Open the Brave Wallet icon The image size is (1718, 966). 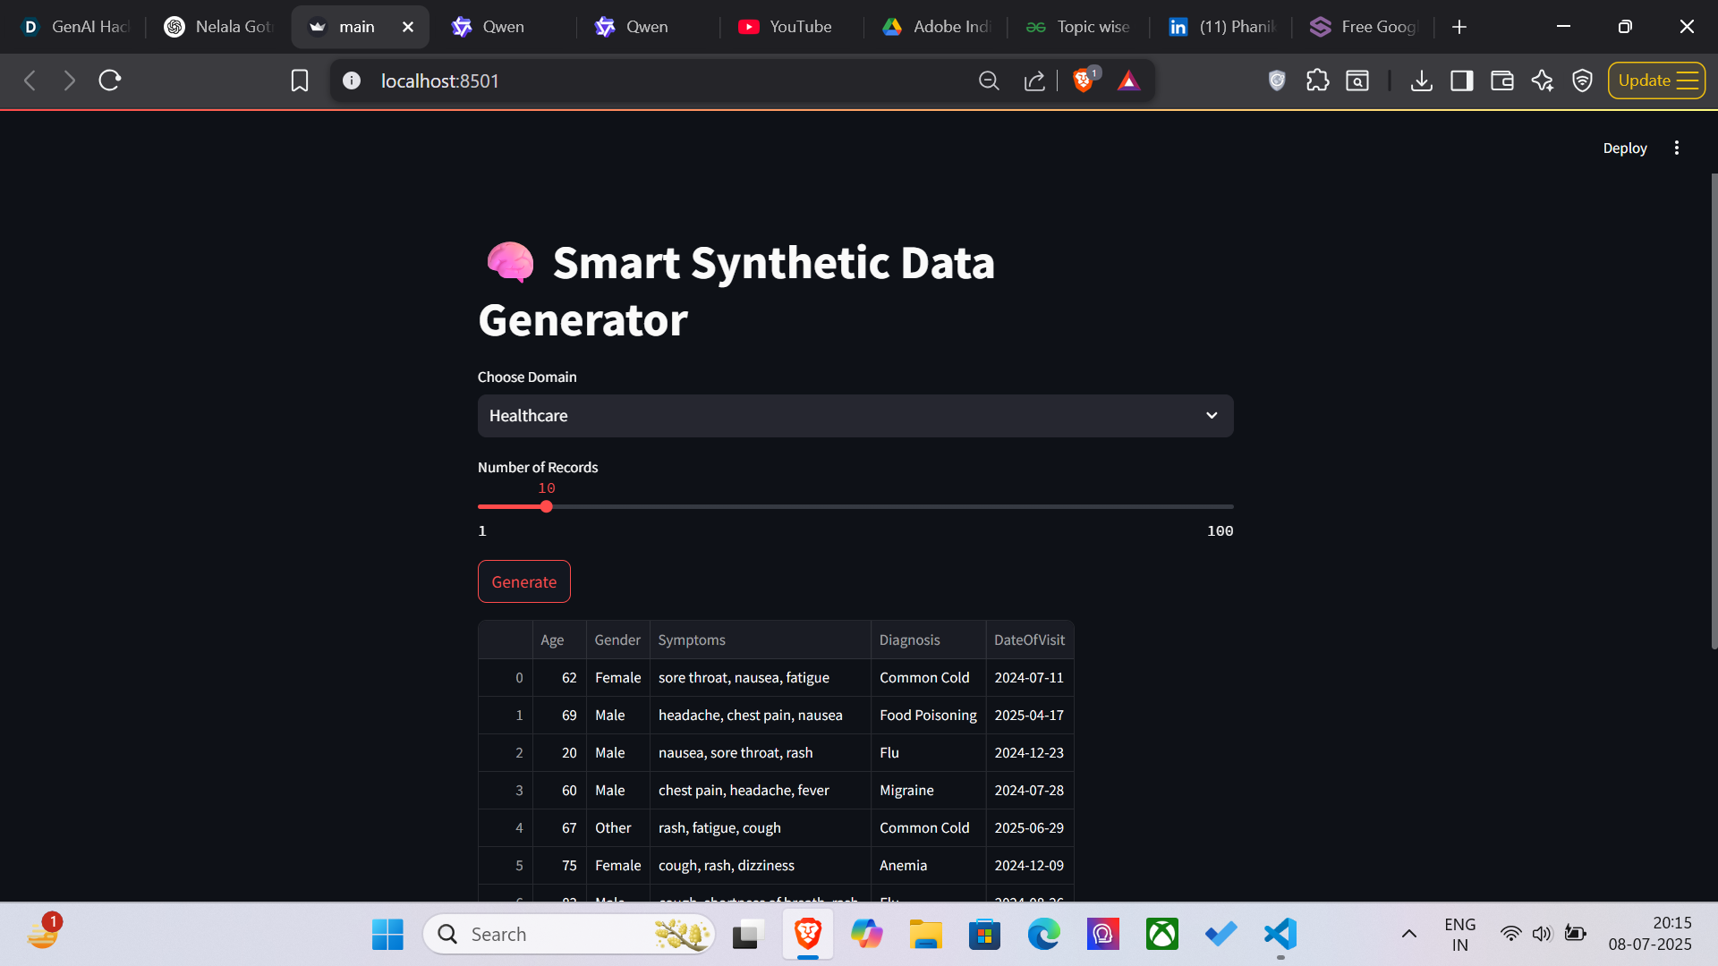[x=1501, y=81]
